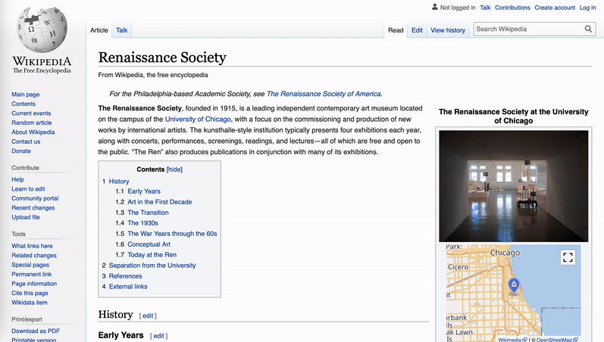This screenshot has height=342, width=604.
Task: Click the fullscreen map icon
Action: [x=568, y=257]
